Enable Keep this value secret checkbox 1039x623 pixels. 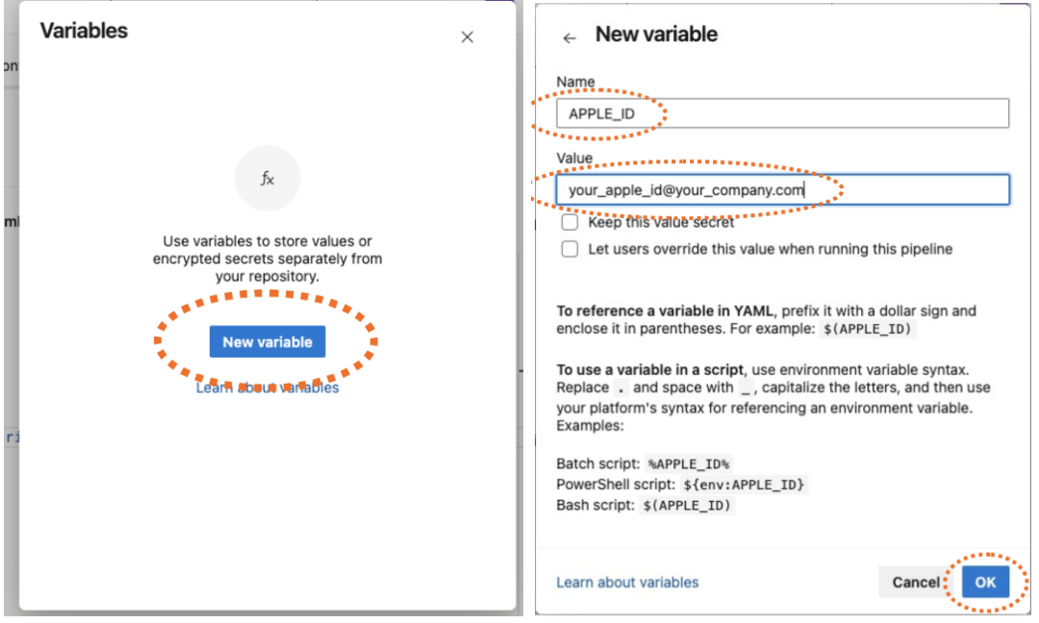[x=570, y=222]
